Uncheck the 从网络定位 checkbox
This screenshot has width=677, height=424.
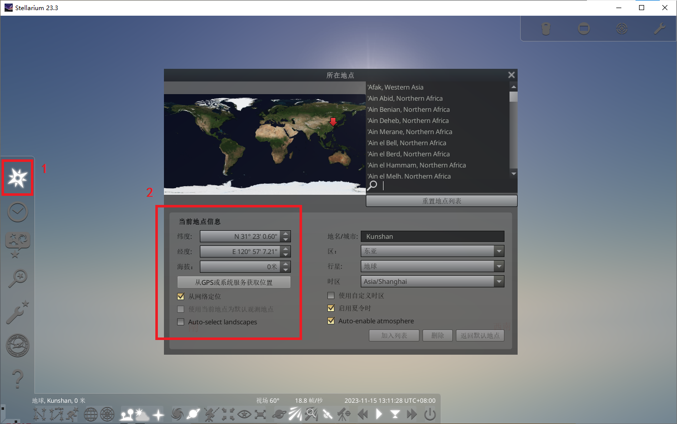181,296
